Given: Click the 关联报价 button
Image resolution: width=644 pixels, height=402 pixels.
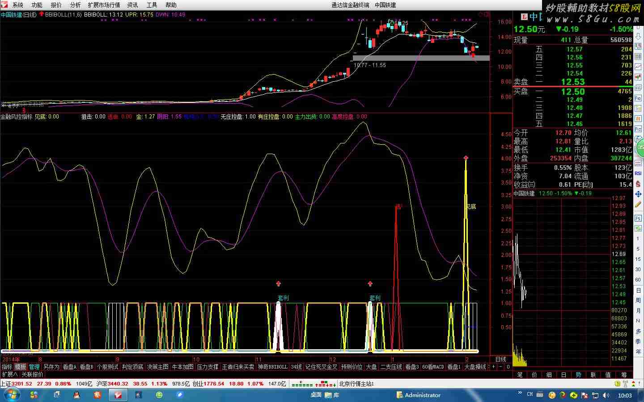Looking at the screenshot, I should (33, 374).
